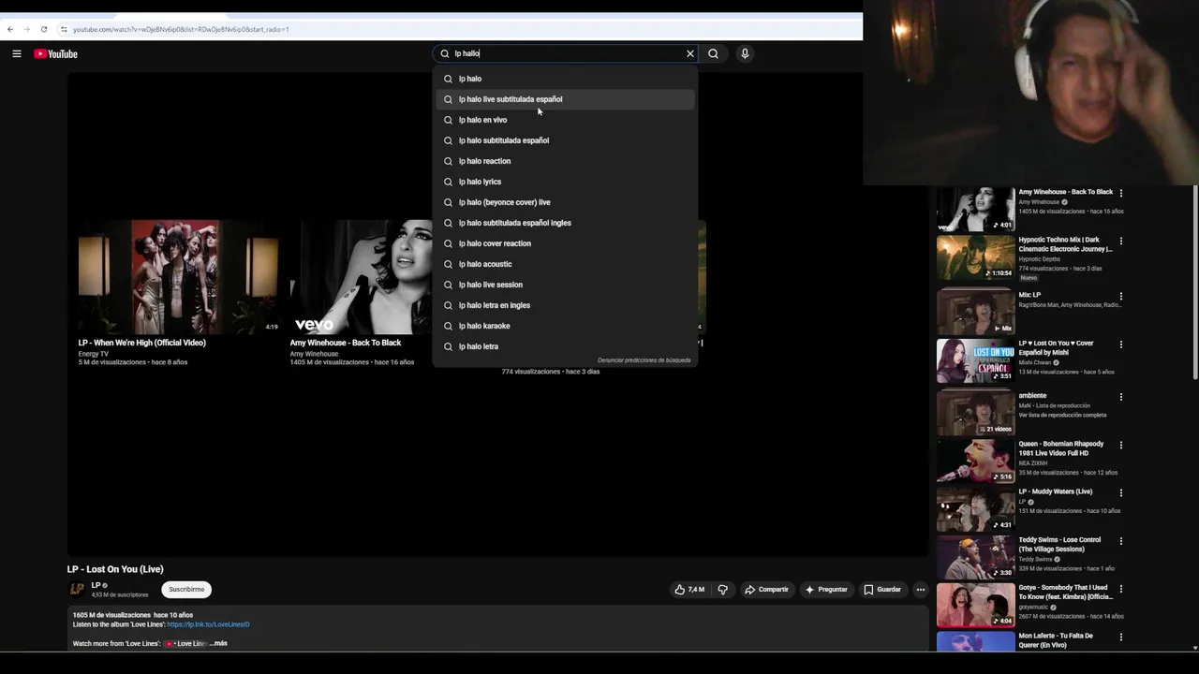
Task: Open options for 'Teddy Swims - Lose Control'
Action: pos(1121,541)
